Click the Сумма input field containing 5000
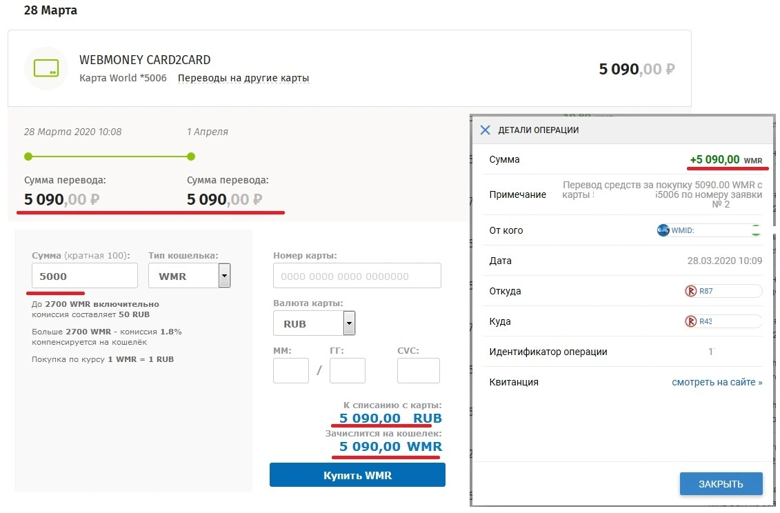 tap(85, 276)
